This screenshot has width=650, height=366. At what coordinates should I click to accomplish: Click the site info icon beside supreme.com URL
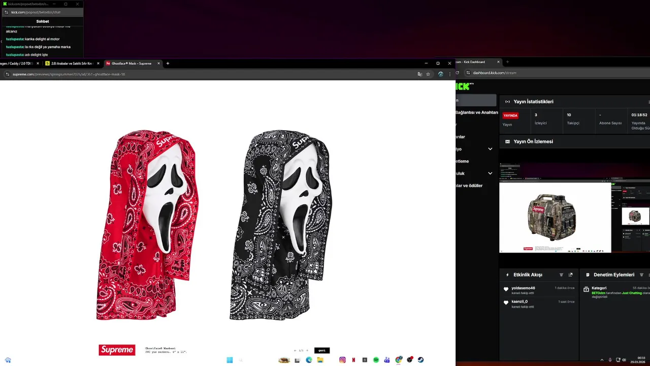click(x=7, y=74)
